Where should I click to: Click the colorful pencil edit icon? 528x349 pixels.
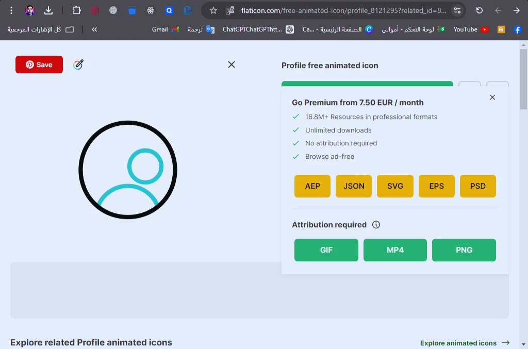coord(78,64)
